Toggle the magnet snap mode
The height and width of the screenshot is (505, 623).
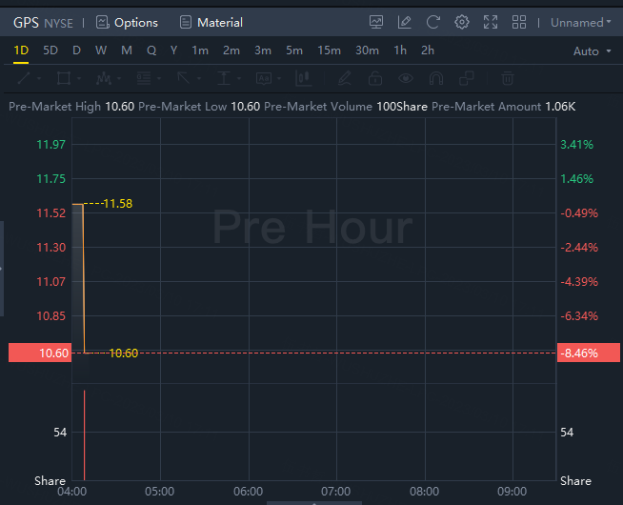click(436, 78)
